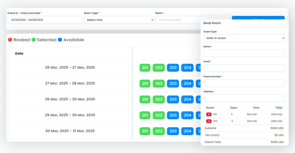Open the Room Type dropdown

pos(119,20)
